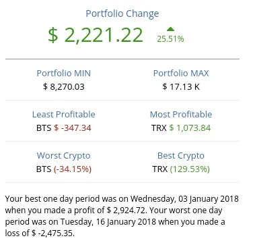Click the Portfolio Change heading
253x251 pixels.
point(122,13)
